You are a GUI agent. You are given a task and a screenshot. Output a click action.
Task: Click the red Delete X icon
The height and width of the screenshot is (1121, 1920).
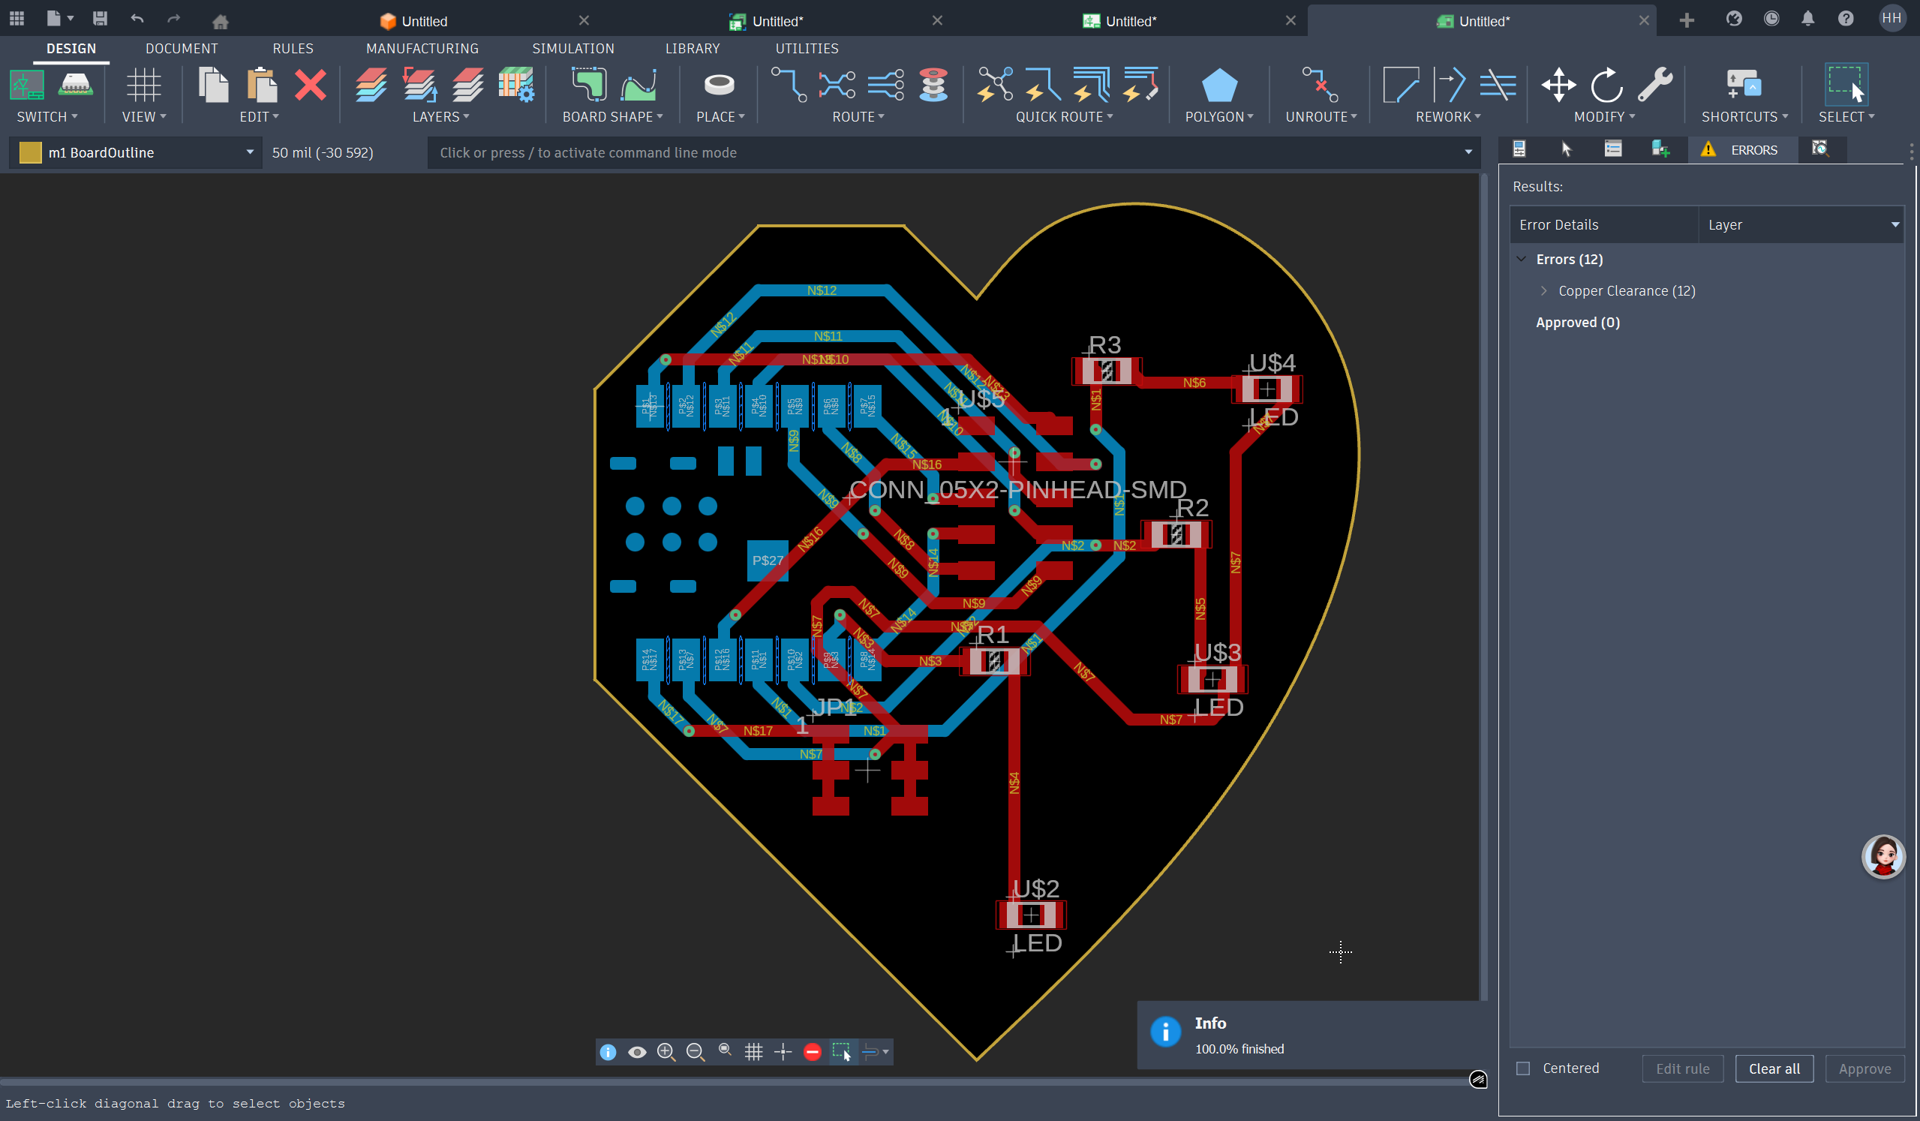pyautogui.click(x=310, y=86)
